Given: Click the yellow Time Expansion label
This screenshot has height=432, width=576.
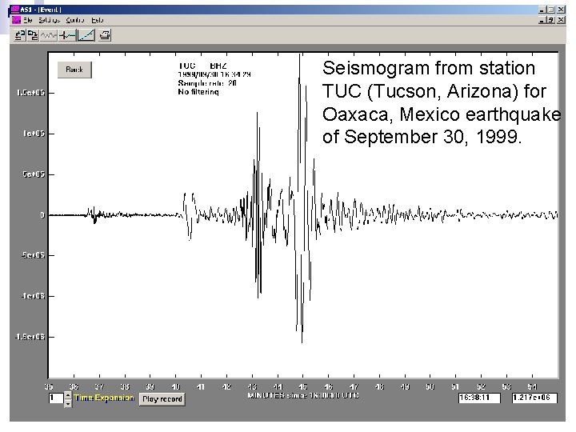Looking at the screenshot, I should (x=104, y=398).
